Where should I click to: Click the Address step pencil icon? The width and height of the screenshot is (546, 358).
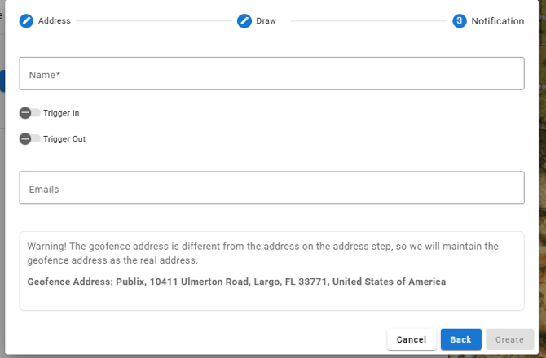27,21
